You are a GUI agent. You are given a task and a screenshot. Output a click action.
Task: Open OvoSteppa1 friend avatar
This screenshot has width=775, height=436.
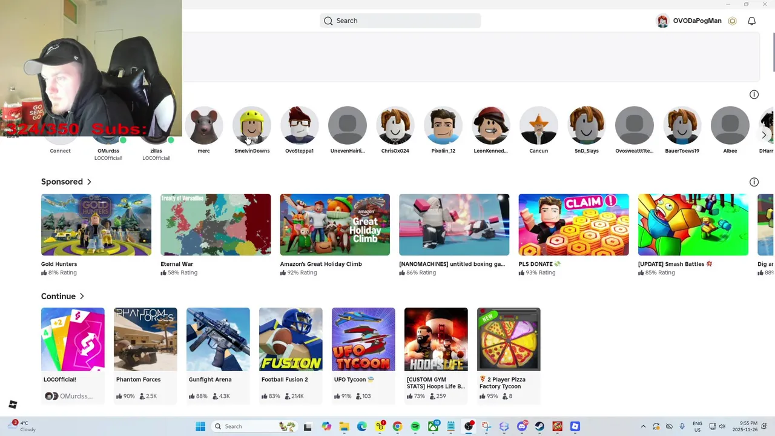(x=300, y=125)
